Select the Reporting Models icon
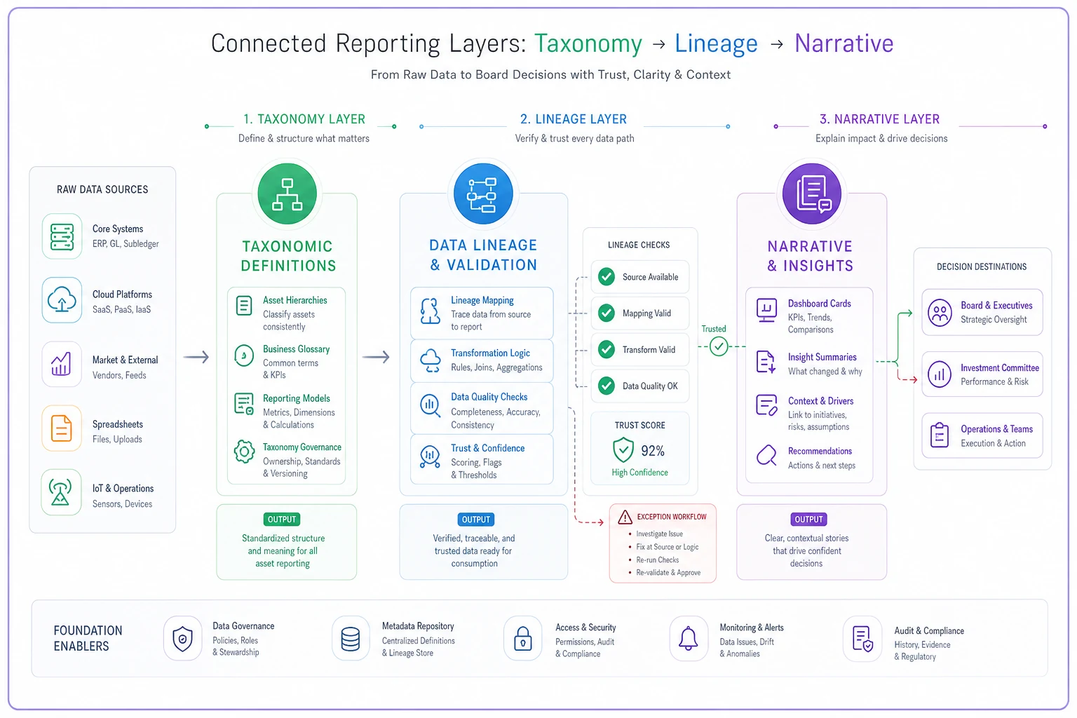The width and height of the screenshot is (1077, 718). (x=244, y=404)
